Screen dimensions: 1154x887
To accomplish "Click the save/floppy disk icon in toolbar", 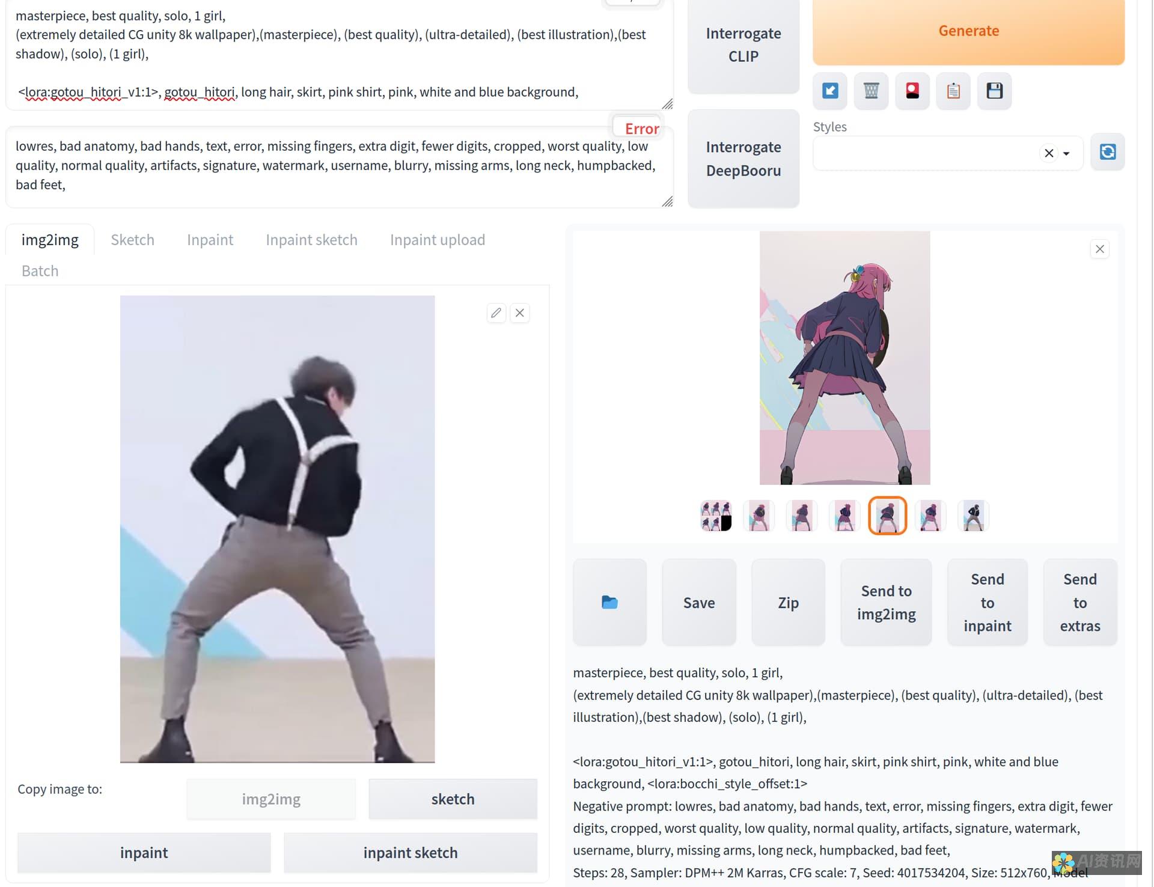I will pos(995,90).
